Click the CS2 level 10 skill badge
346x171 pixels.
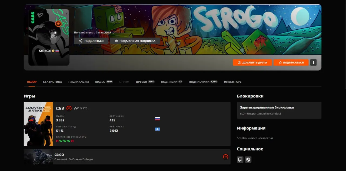point(69,108)
